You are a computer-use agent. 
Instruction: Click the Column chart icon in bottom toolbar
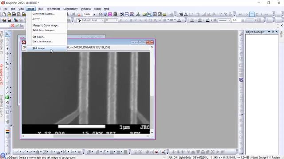(38, 152)
